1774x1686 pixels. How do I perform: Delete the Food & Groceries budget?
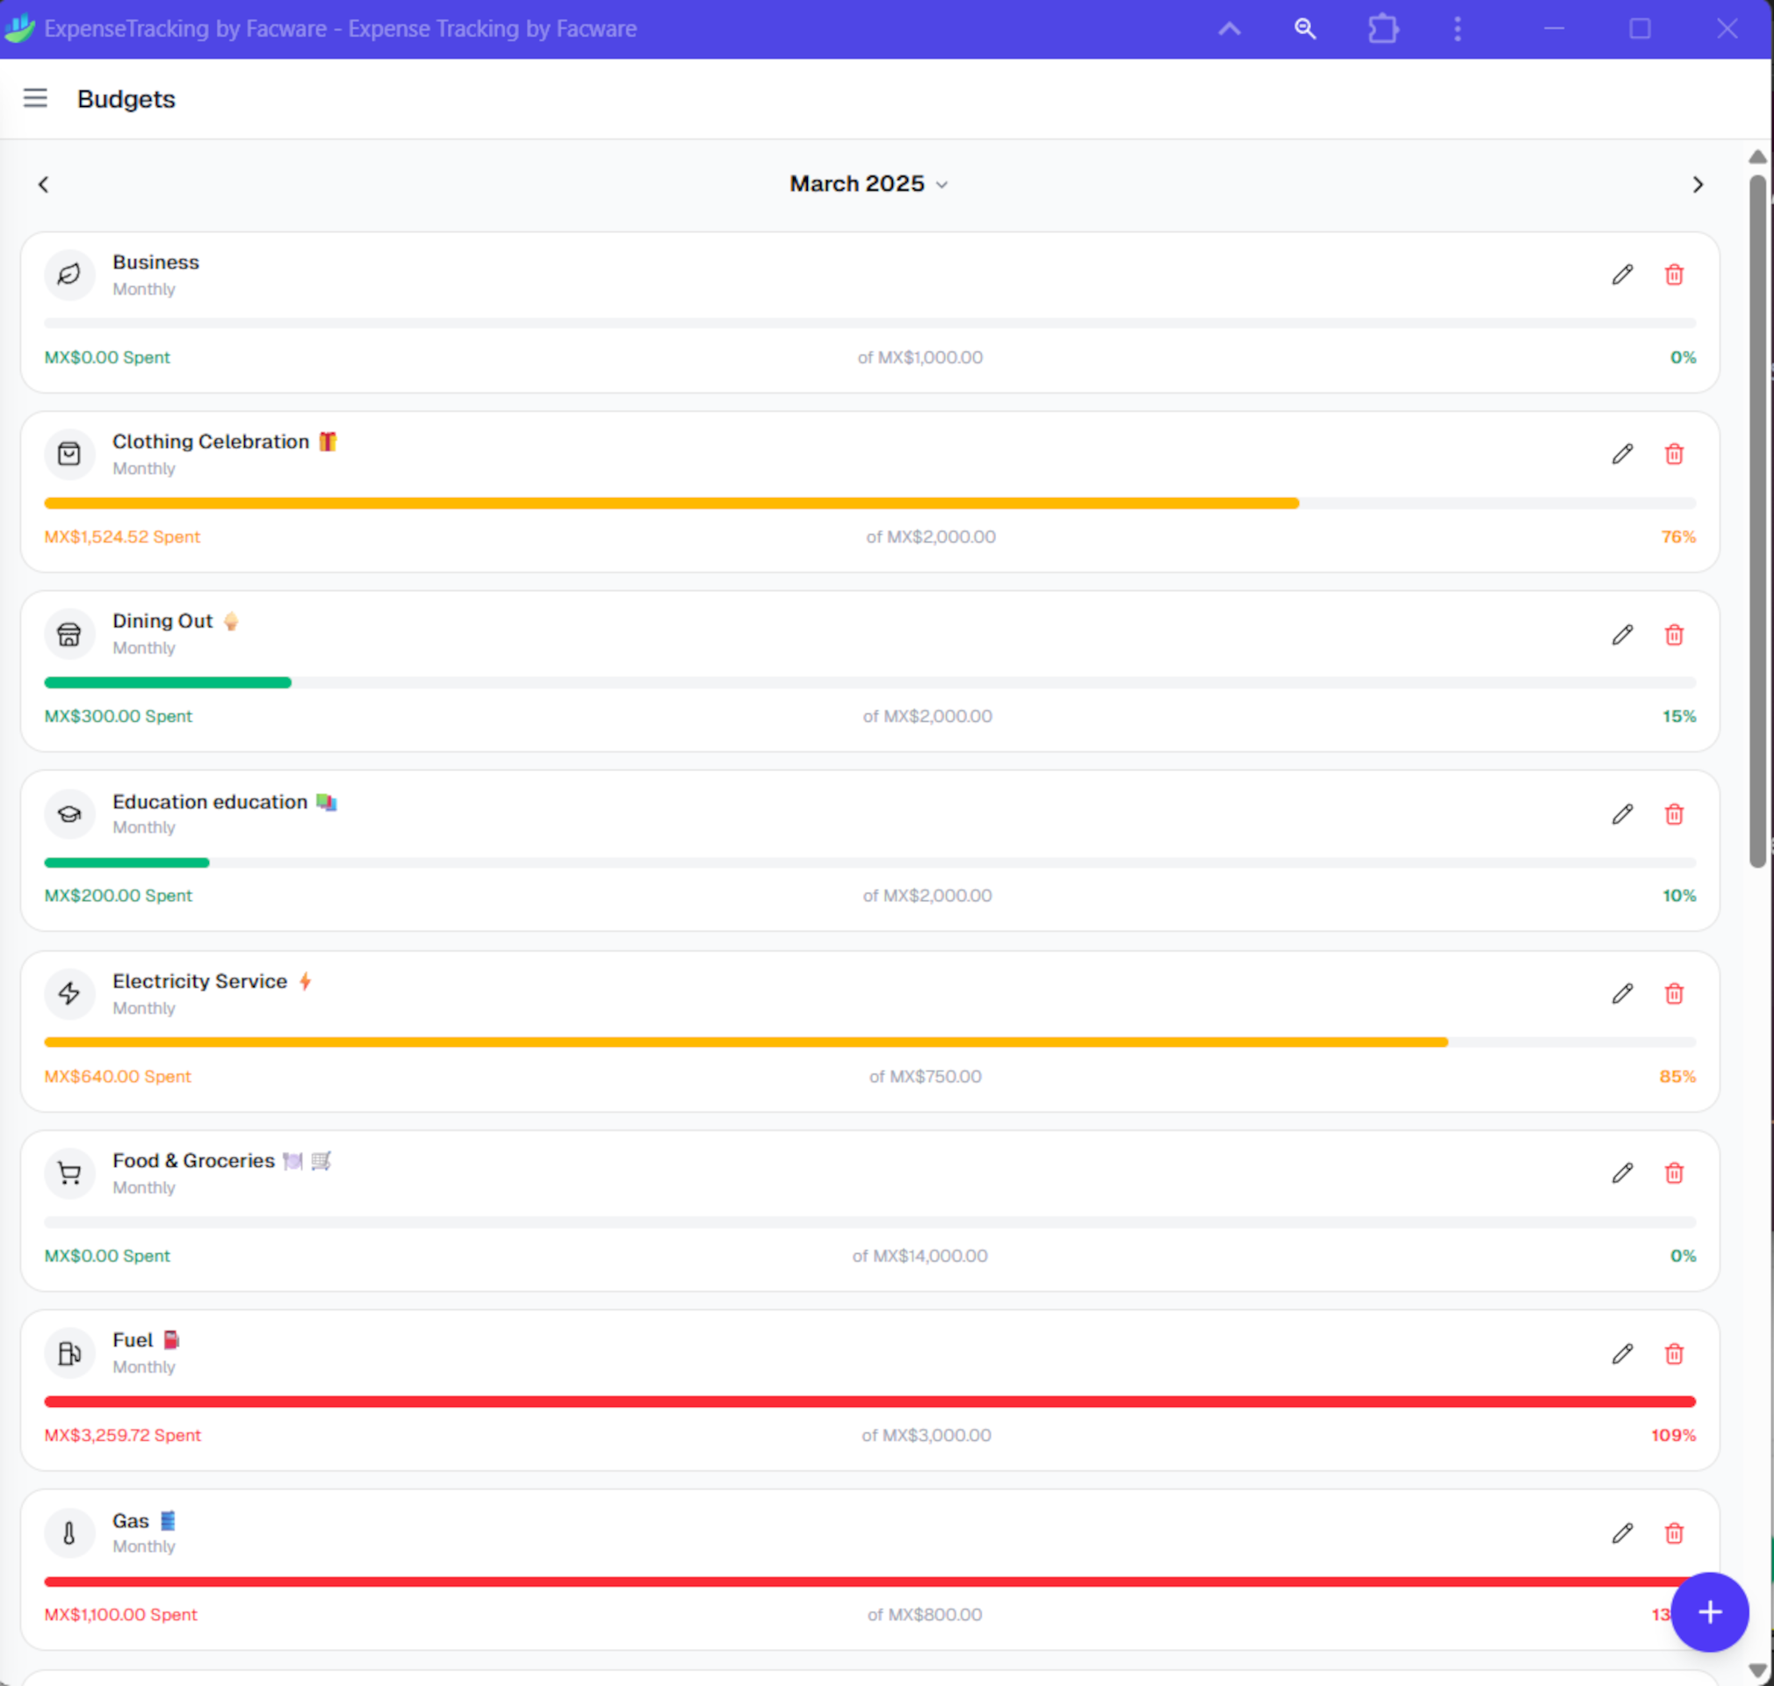(x=1673, y=1173)
